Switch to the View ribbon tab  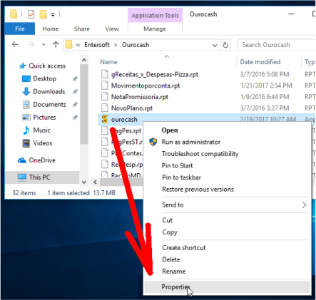click(112, 29)
